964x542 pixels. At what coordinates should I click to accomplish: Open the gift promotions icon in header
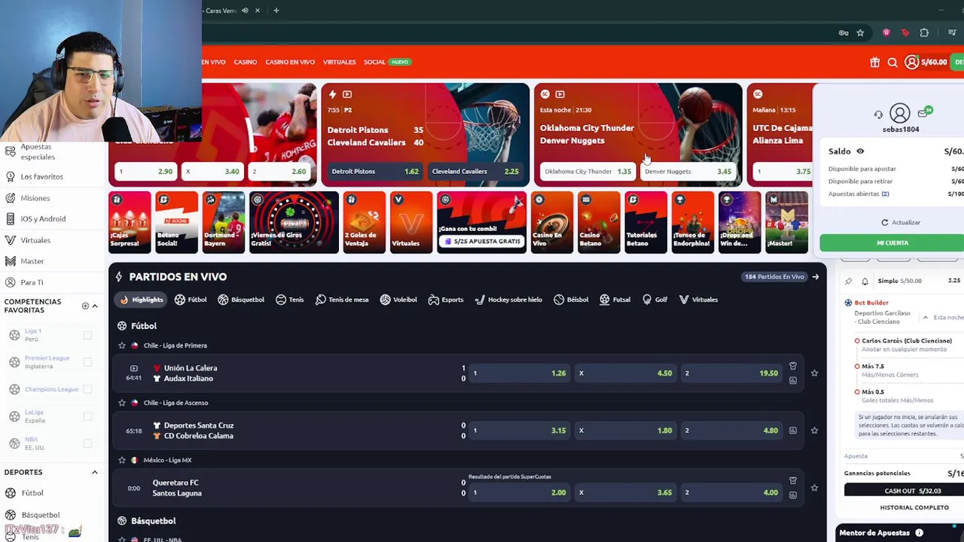874,62
